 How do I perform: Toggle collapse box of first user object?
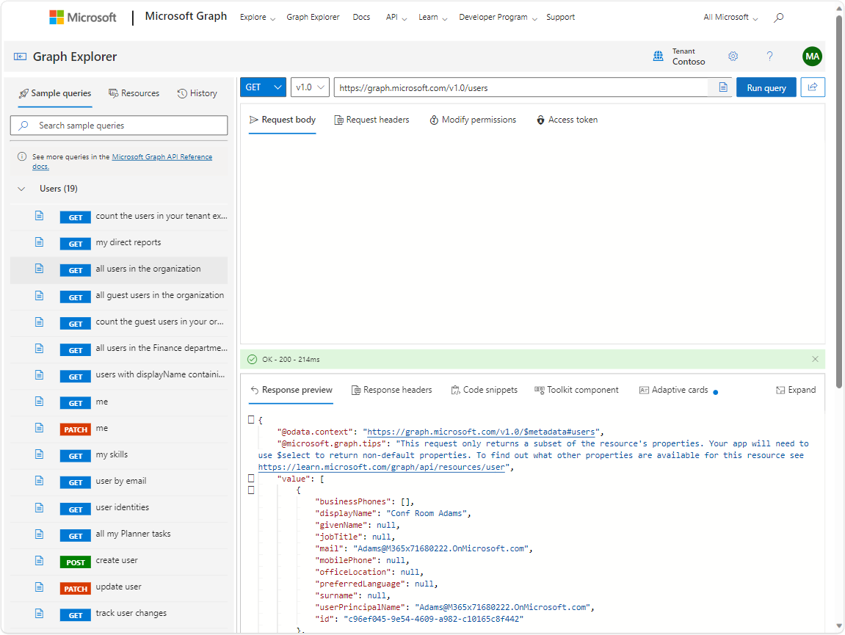click(251, 490)
